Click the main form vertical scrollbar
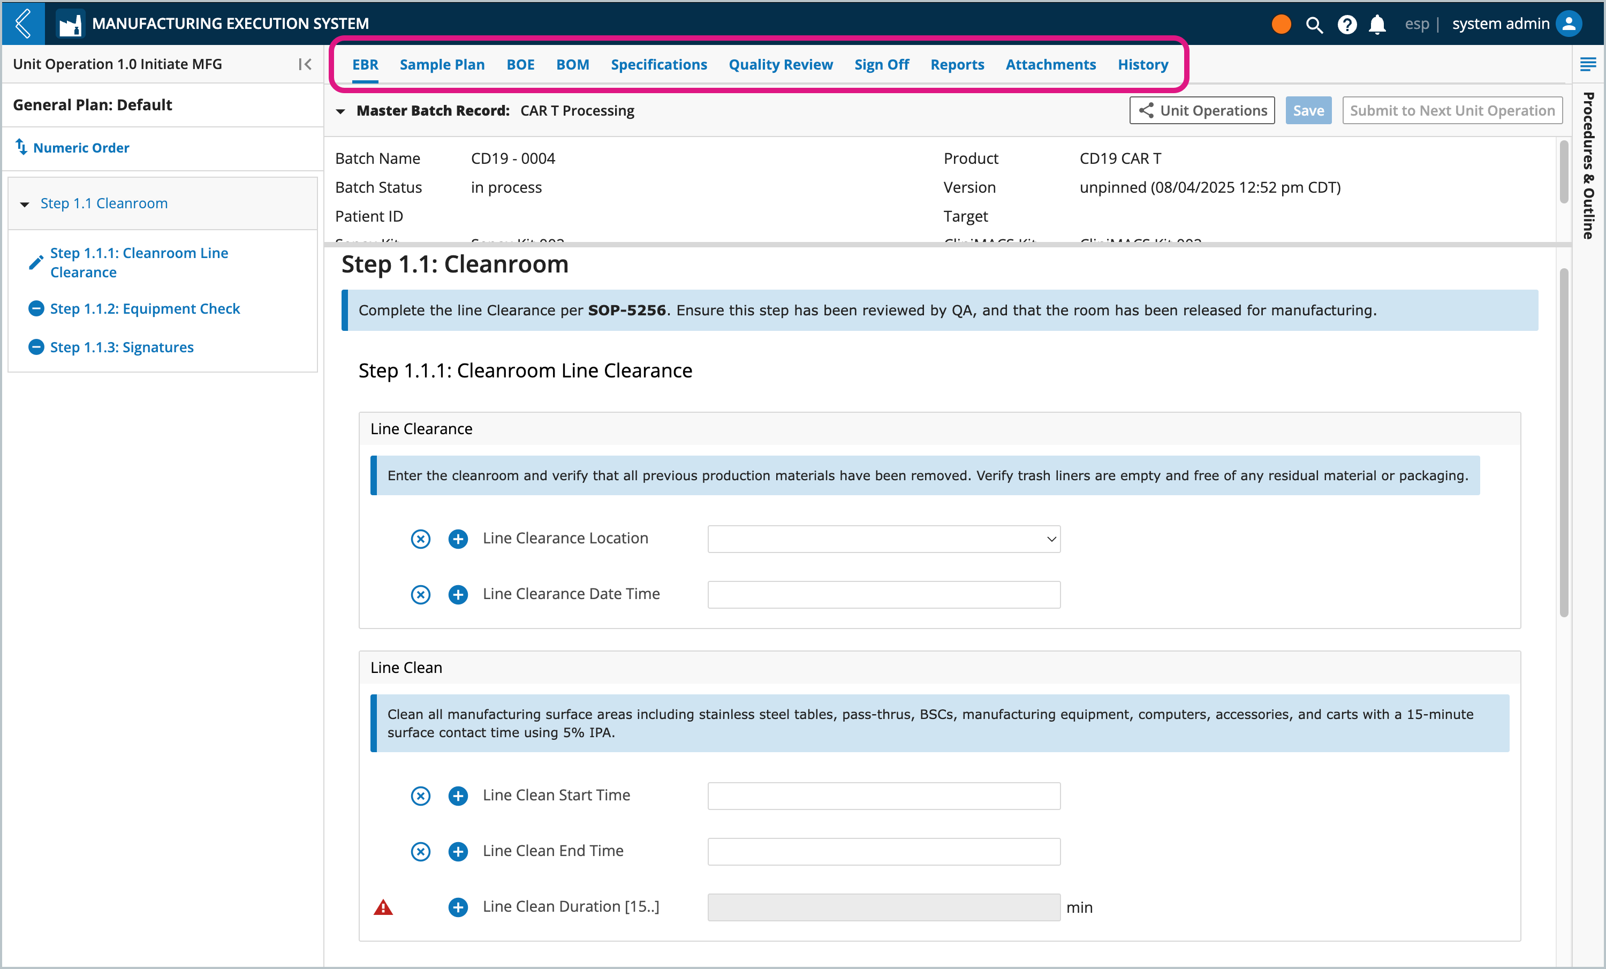Image resolution: width=1606 pixels, height=969 pixels. tap(1564, 442)
